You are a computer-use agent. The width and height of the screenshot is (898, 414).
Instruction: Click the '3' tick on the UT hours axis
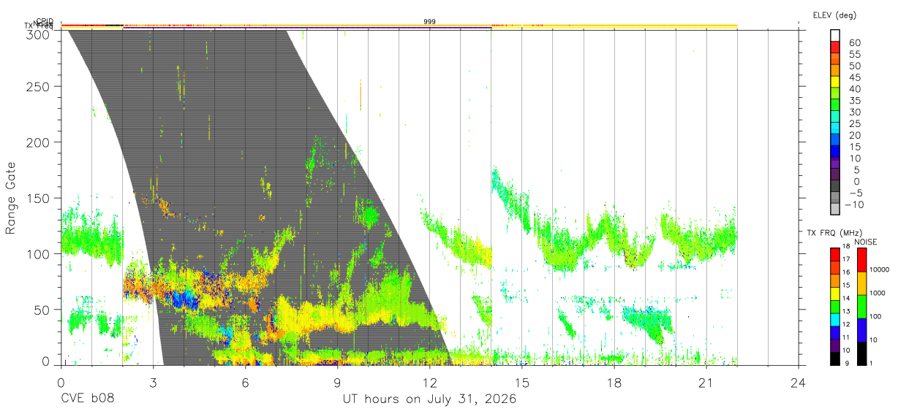(153, 383)
